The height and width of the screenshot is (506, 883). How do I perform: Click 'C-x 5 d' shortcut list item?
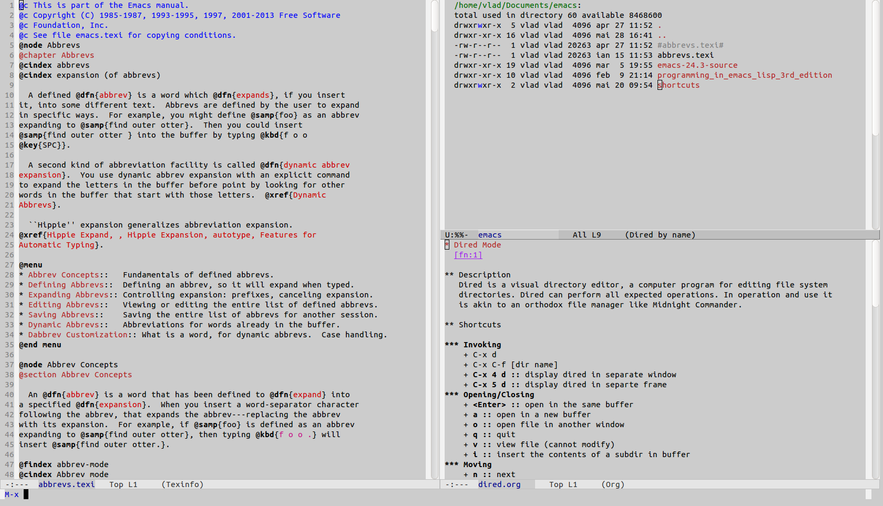(565, 385)
